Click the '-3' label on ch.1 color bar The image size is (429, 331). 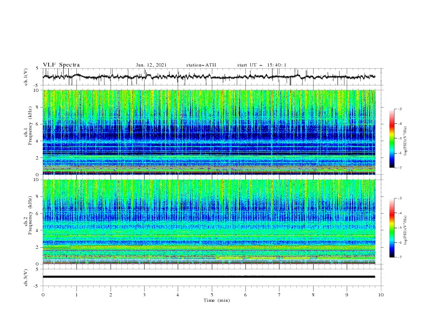coord(400,109)
